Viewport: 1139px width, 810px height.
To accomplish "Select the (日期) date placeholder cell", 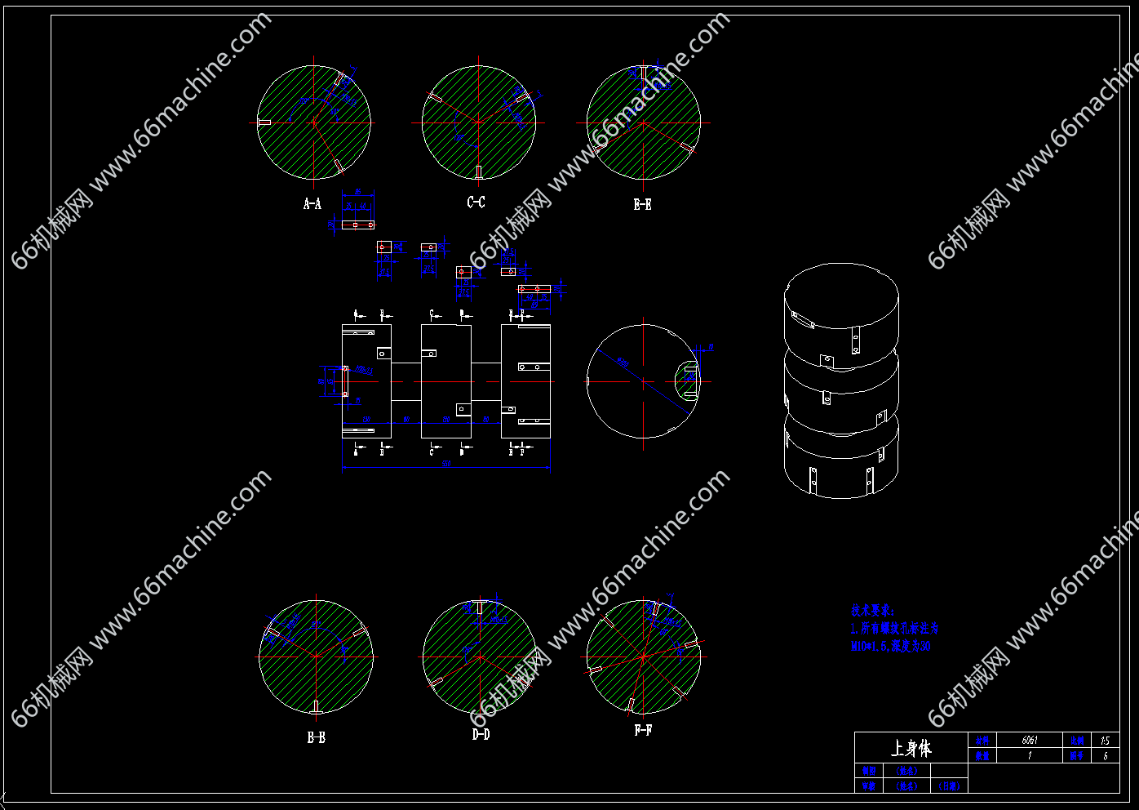I will click(949, 786).
